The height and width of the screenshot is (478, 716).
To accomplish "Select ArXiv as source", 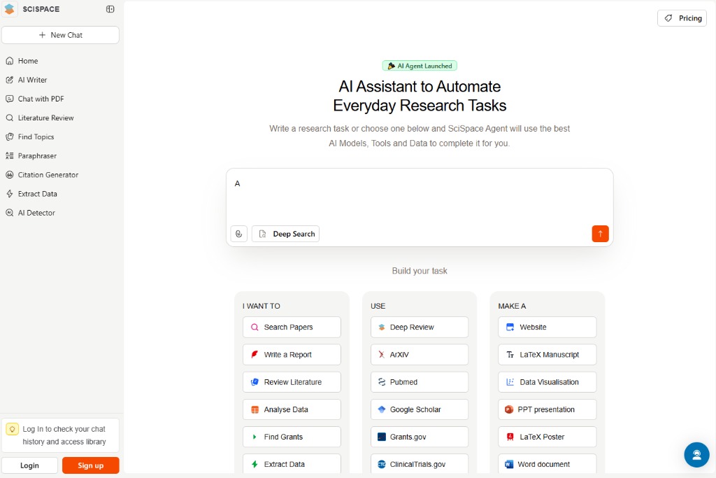I will pyautogui.click(x=419, y=355).
